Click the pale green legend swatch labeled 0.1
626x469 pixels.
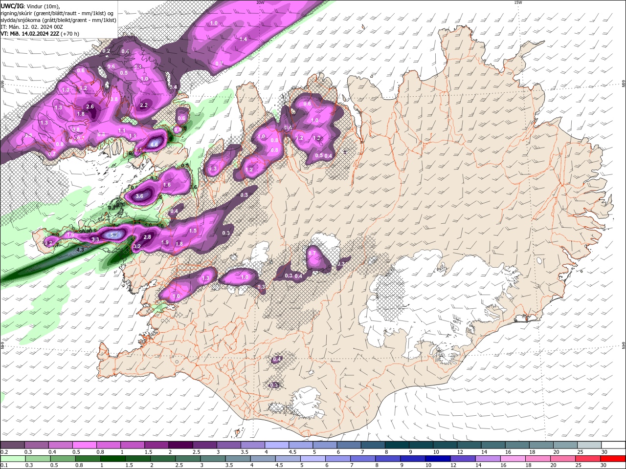point(13,459)
